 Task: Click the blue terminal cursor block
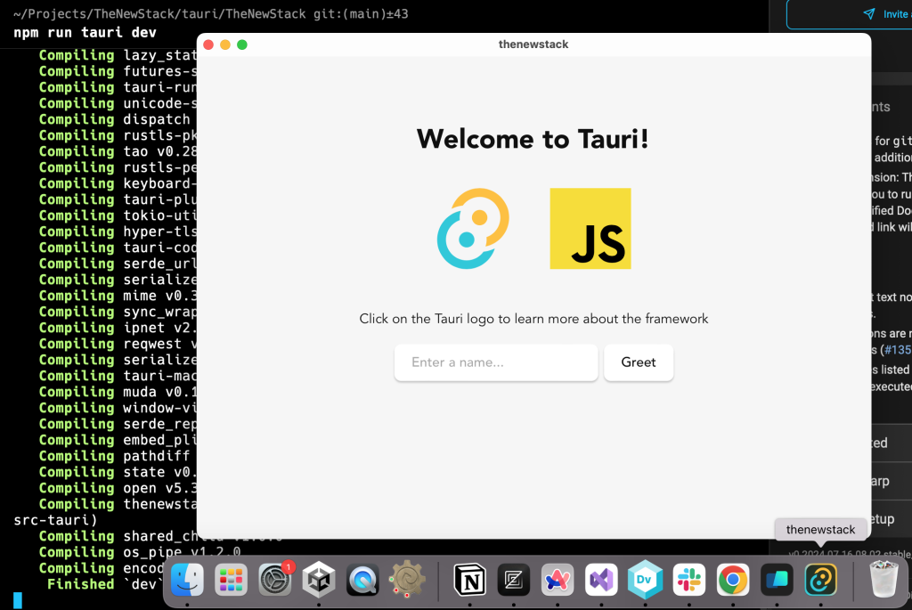tap(18, 601)
